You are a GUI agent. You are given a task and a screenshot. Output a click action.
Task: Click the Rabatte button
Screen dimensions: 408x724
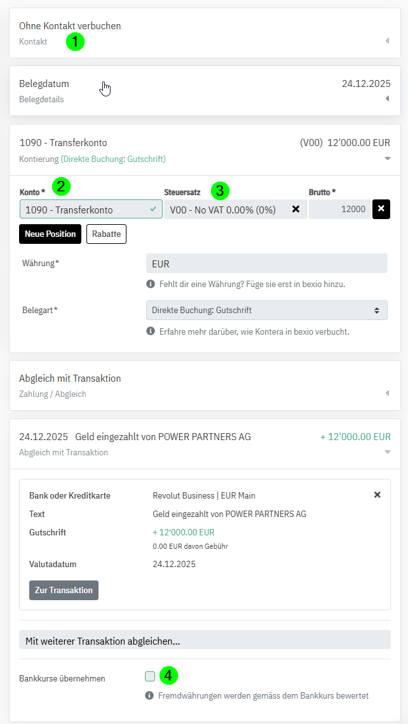tap(106, 234)
